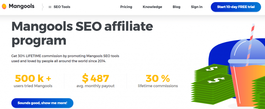This screenshot has width=265, height=109.
Task: Visit the Blog
Action: [x=176, y=7]
